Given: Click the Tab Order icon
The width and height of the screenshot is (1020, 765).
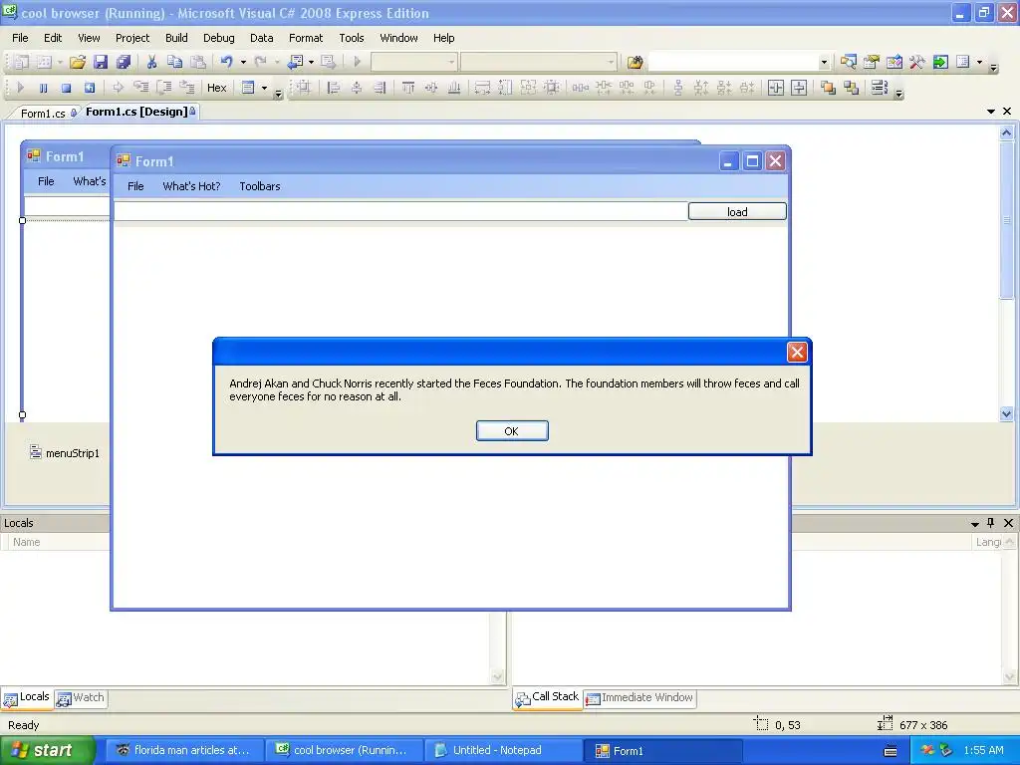Looking at the screenshot, I should (880, 88).
